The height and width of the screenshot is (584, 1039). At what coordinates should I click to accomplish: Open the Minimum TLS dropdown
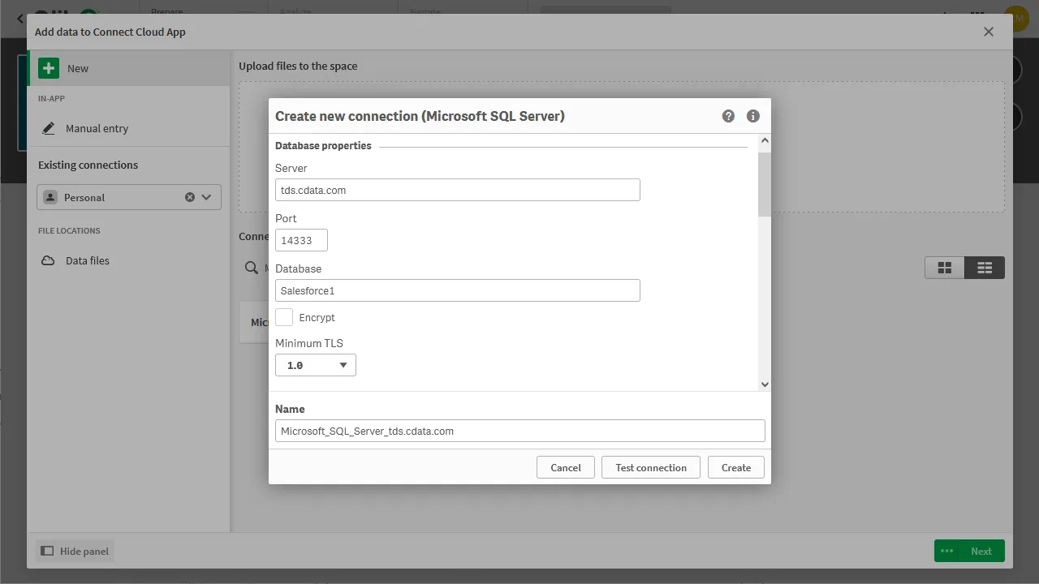(x=316, y=365)
